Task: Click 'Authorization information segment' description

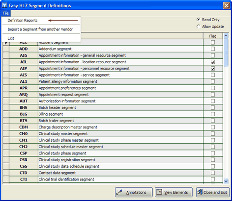Action: (67, 101)
